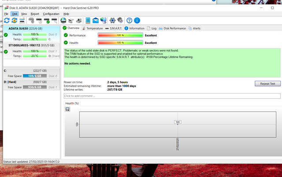Select the ST1000LM035-1RK172 disk entry
282x177 pixels.
pos(30,45)
